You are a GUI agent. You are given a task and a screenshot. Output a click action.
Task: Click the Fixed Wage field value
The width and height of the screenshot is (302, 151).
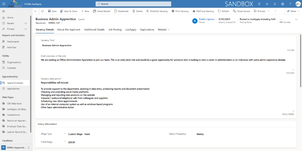pos(71,142)
